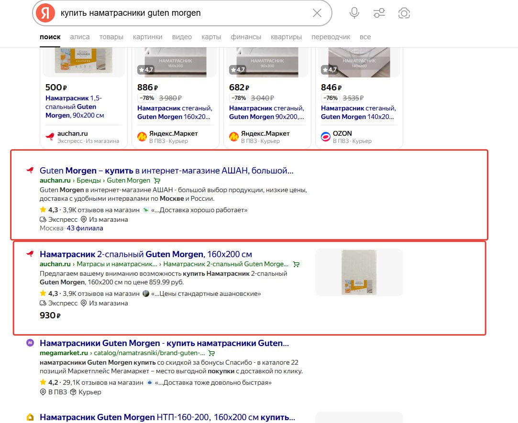This screenshot has height=423, width=518.
Task: Open 'Наматрасник 2-спальный Guten Morgen, 160x200 см' result
Action: pyautogui.click(x=146, y=254)
